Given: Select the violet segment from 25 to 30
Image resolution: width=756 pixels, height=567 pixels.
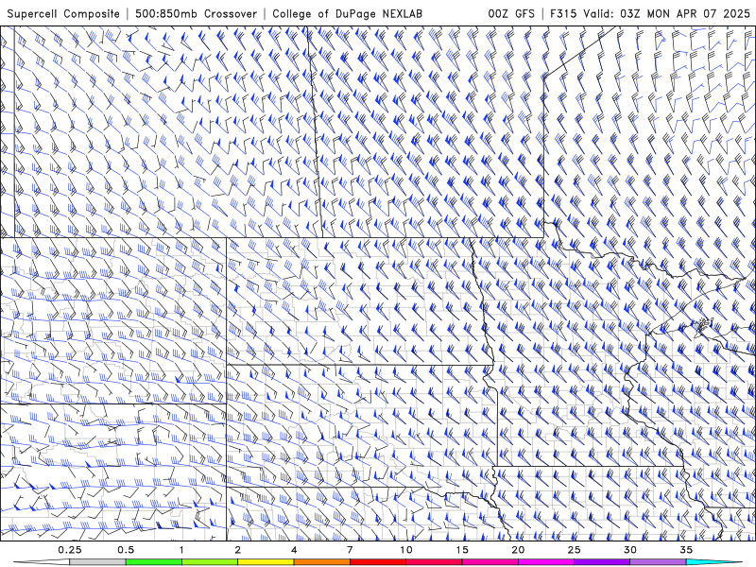Looking at the screenshot, I should [602, 562].
